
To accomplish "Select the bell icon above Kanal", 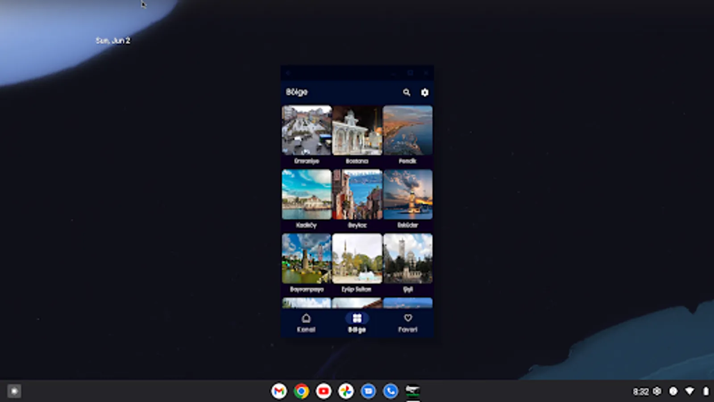I will 306,318.
